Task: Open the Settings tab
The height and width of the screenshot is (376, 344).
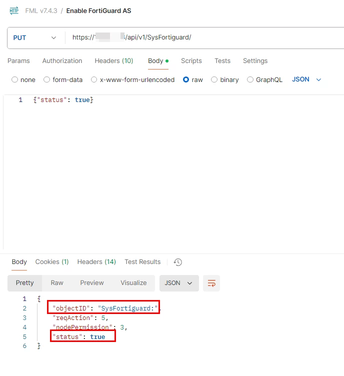Action: click(255, 61)
